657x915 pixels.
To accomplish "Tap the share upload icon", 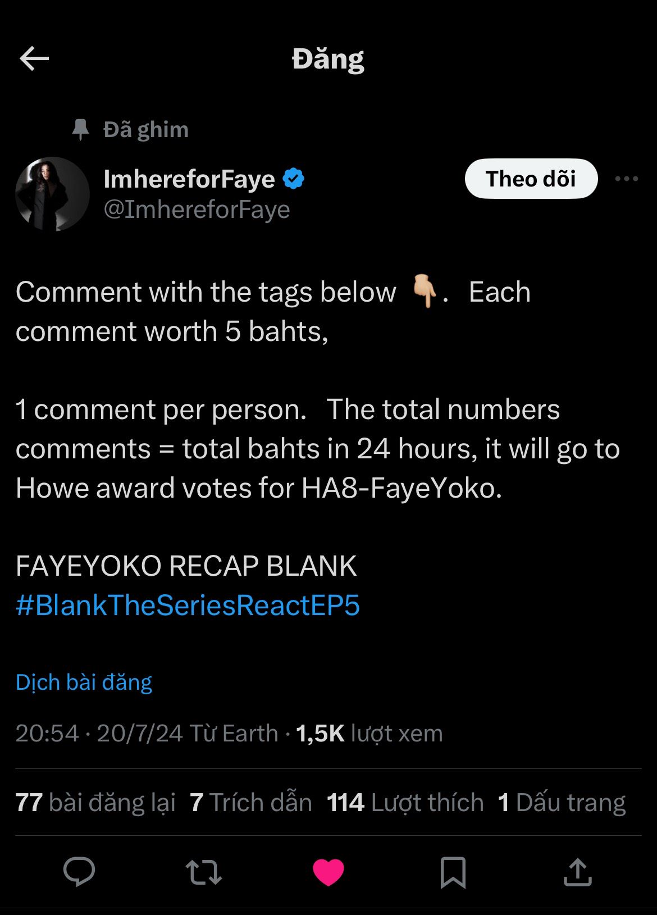I will (x=577, y=872).
